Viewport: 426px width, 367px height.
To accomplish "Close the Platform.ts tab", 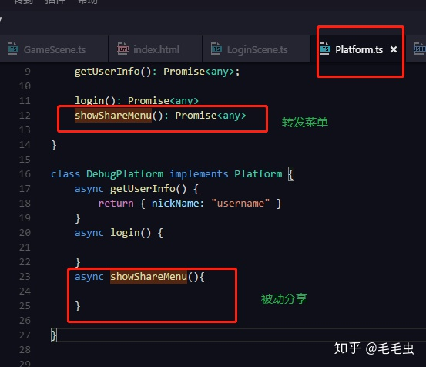I will pos(394,49).
